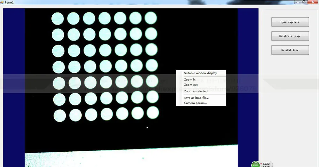This screenshot has width=319, height=167.
Task: Close the Form1 window
Action: point(313,2)
